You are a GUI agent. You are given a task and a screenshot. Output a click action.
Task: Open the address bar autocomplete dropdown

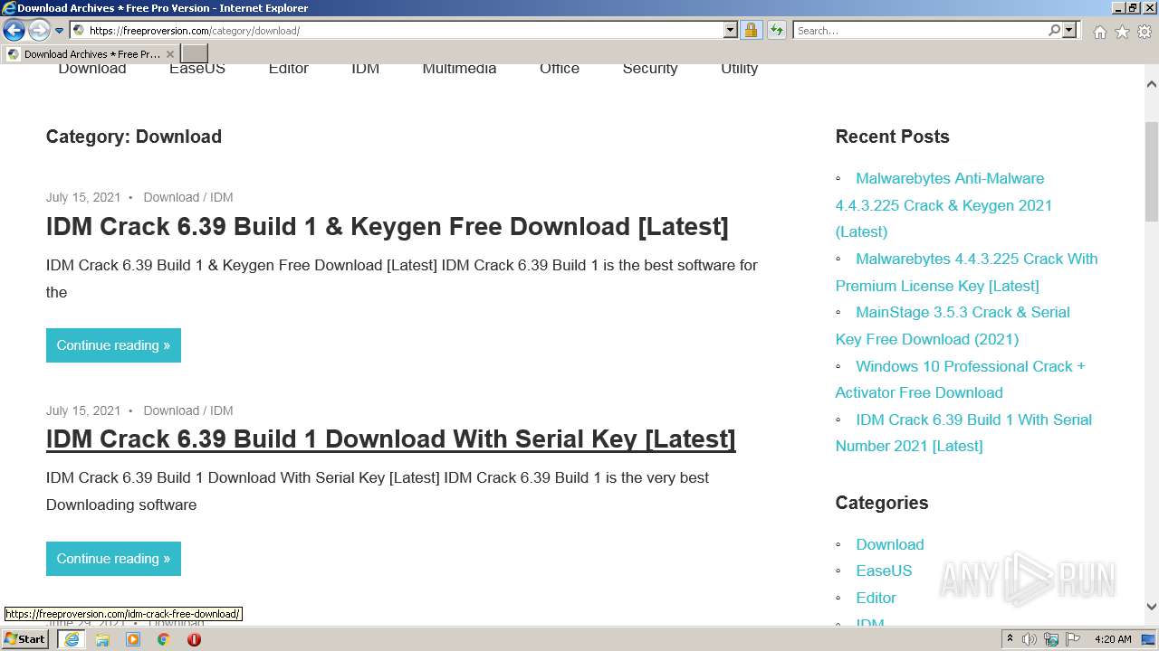[730, 31]
